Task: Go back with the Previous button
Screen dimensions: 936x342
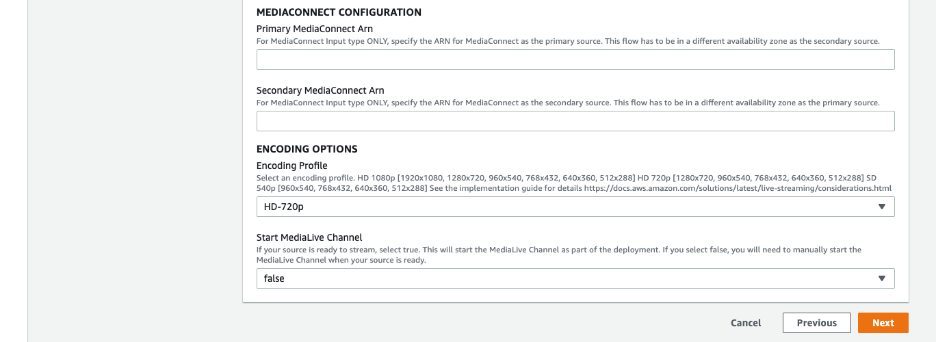Action: (x=816, y=323)
